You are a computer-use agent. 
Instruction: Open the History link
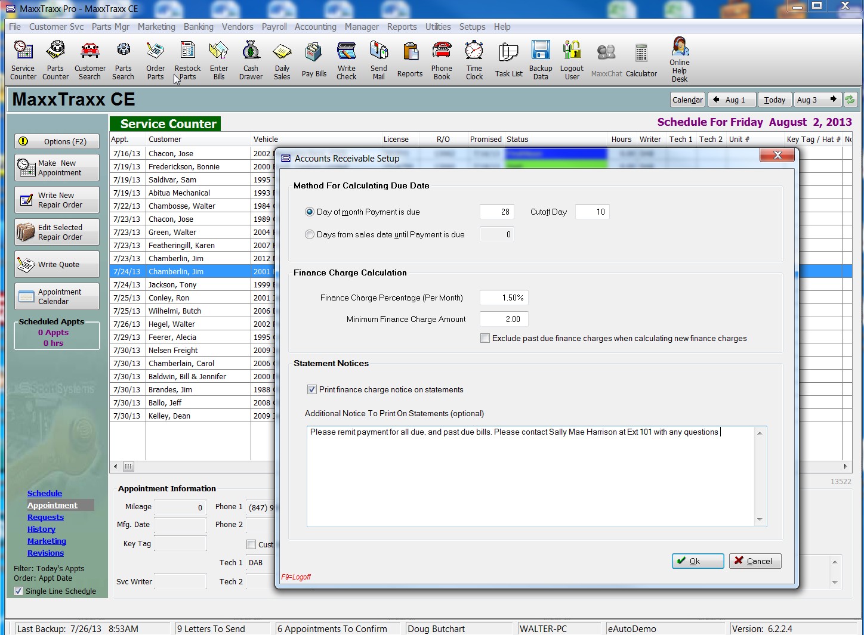[41, 529]
